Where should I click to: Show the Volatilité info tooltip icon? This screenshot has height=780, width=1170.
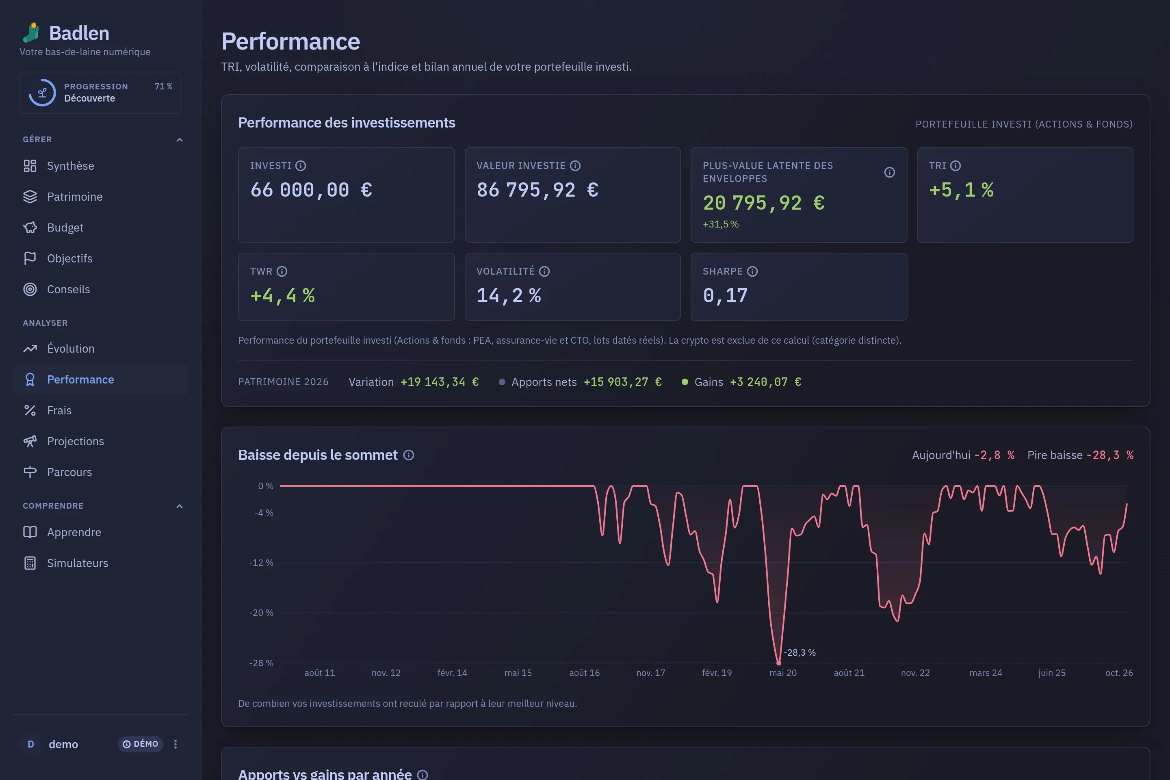(544, 271)
